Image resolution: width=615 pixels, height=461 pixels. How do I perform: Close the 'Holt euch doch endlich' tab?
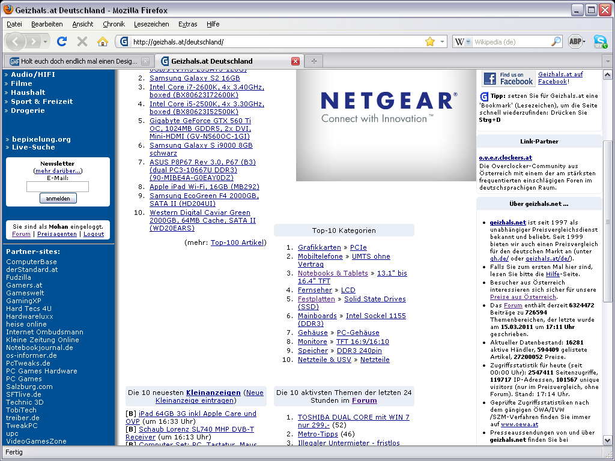[x=145, y=61]
